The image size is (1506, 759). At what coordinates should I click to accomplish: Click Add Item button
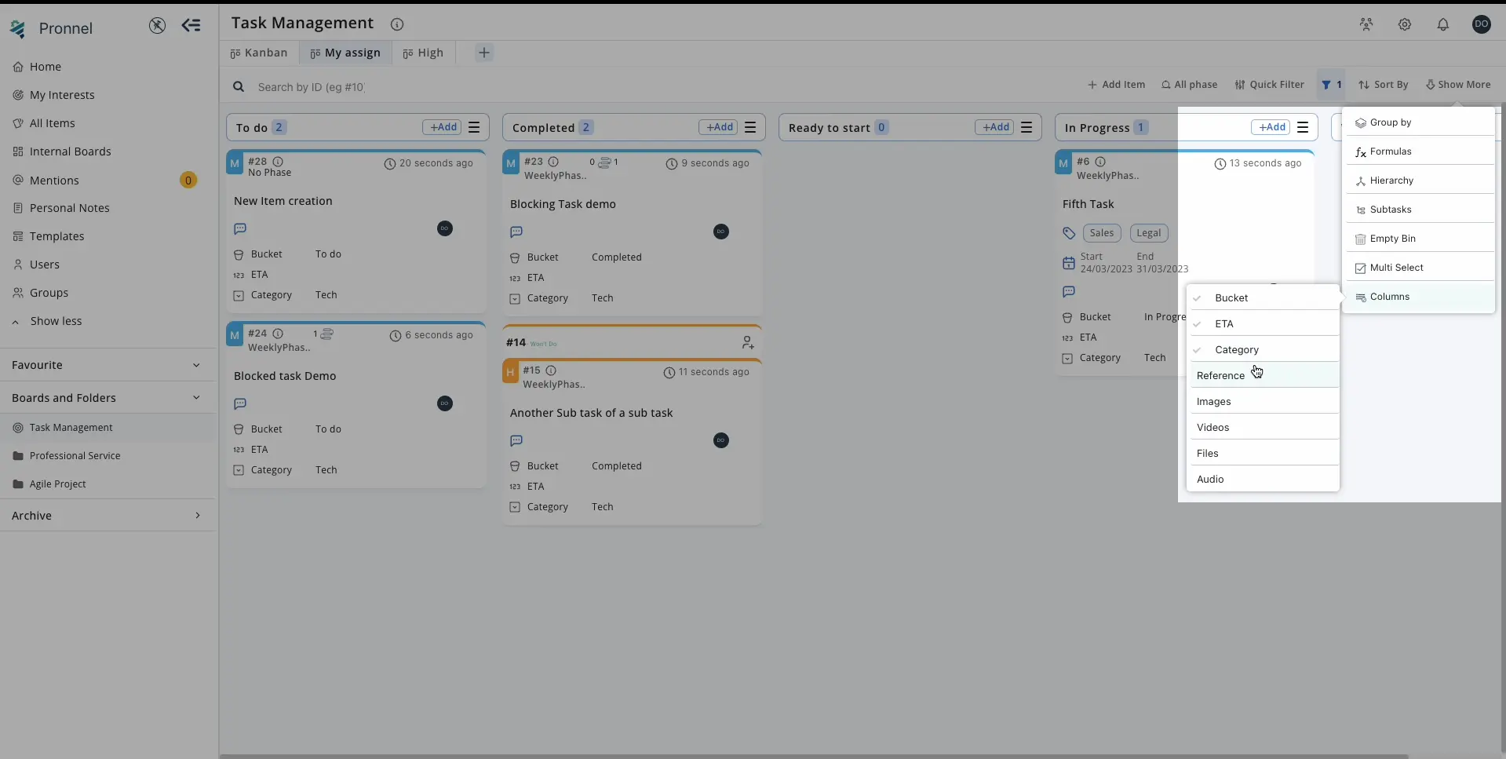coord(1116,85)
